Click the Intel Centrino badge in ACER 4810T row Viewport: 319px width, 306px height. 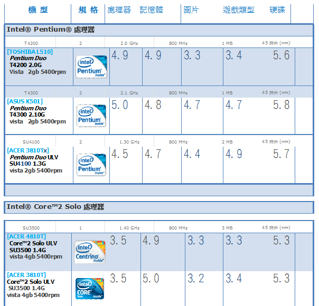coord(90,252)
